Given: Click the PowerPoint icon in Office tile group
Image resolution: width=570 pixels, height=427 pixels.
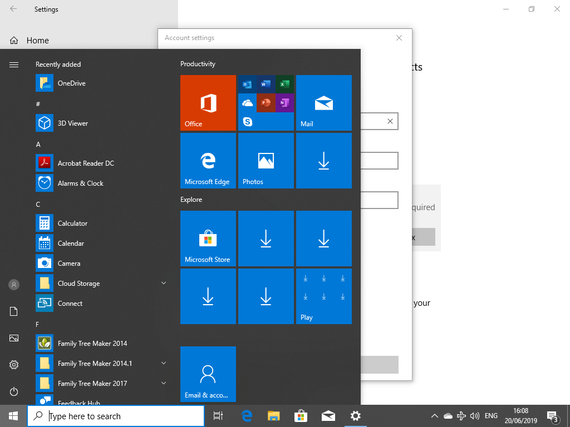Looking at the screenshot, I should [266, 103].
